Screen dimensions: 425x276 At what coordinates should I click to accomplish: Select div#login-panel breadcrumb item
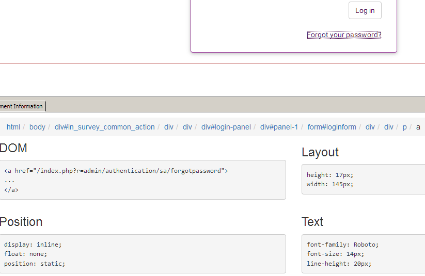pos(226,127)
